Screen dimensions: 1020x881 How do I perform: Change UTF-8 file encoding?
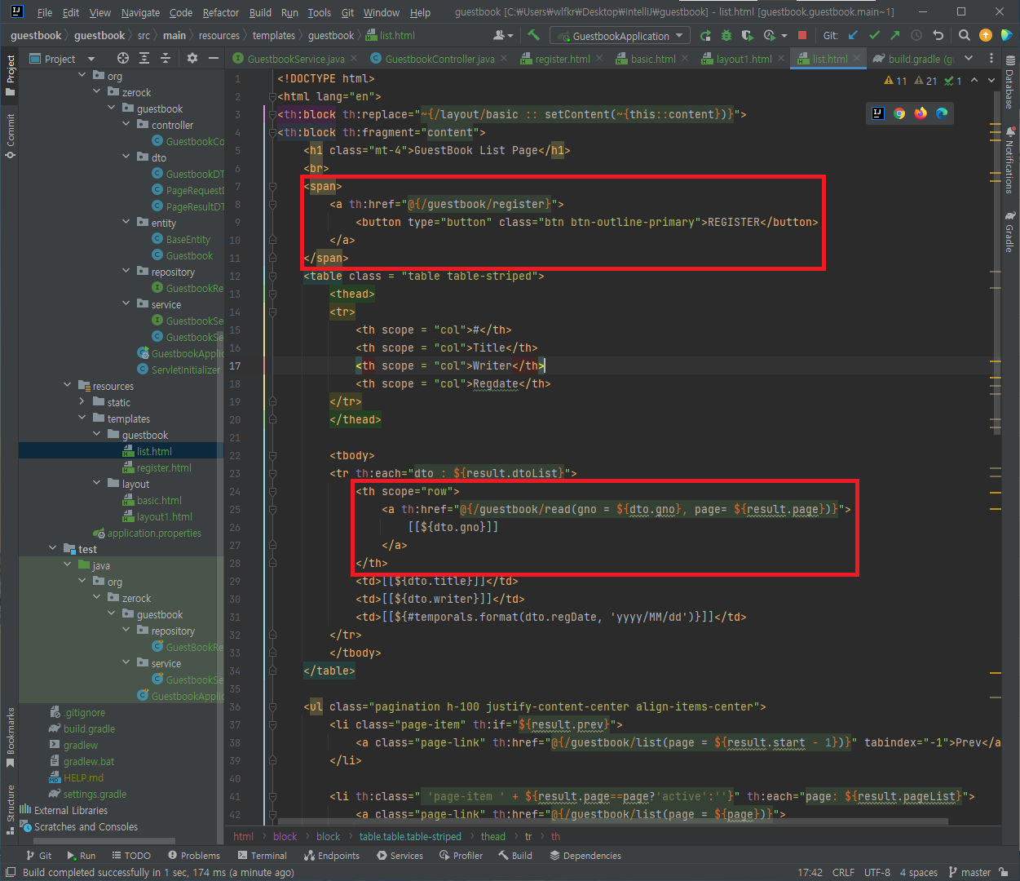coord(876,872)
